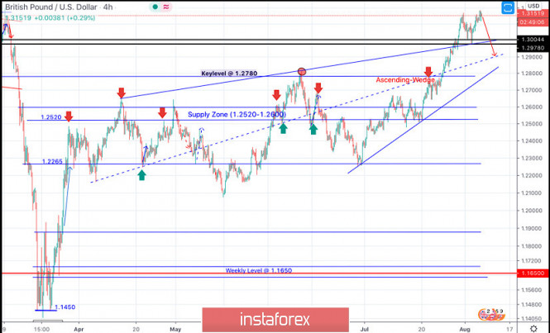Open chart settings gear icon
The width and height of the screenshot is (550, 333).
coord(532,327)
